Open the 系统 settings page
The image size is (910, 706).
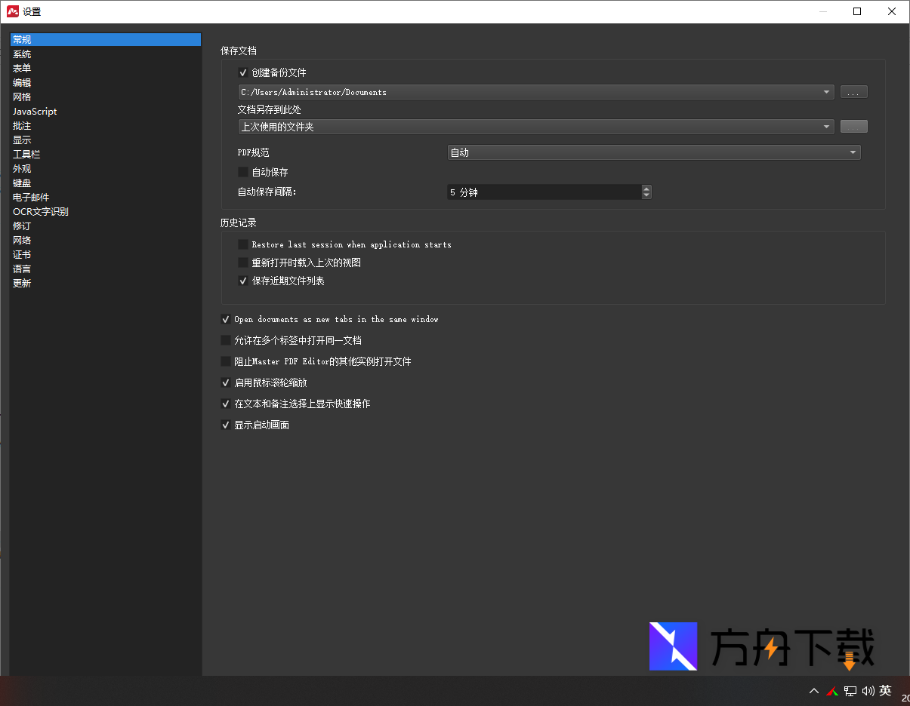(22, 54)
